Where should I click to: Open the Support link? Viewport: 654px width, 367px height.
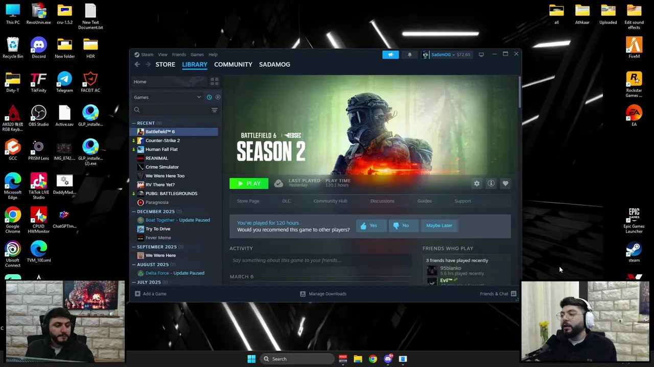click(x=462, y=201)
